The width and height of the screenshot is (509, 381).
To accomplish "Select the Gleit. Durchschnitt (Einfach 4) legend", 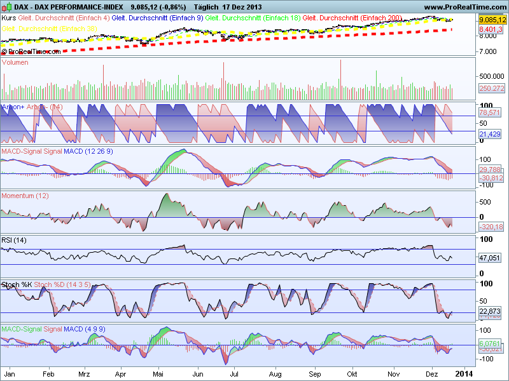I will [x=64, y=18].
